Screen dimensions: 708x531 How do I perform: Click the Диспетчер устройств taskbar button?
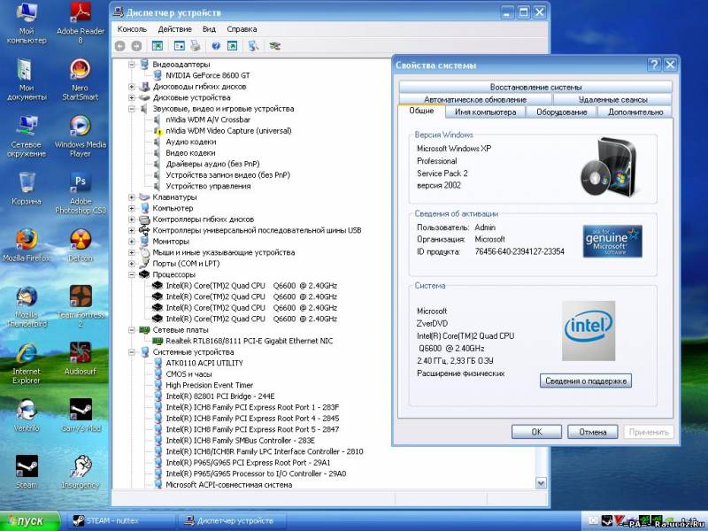(232, 520)
